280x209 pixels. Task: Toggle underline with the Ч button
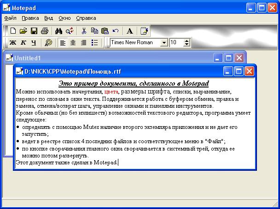click(x=34, y=43)
